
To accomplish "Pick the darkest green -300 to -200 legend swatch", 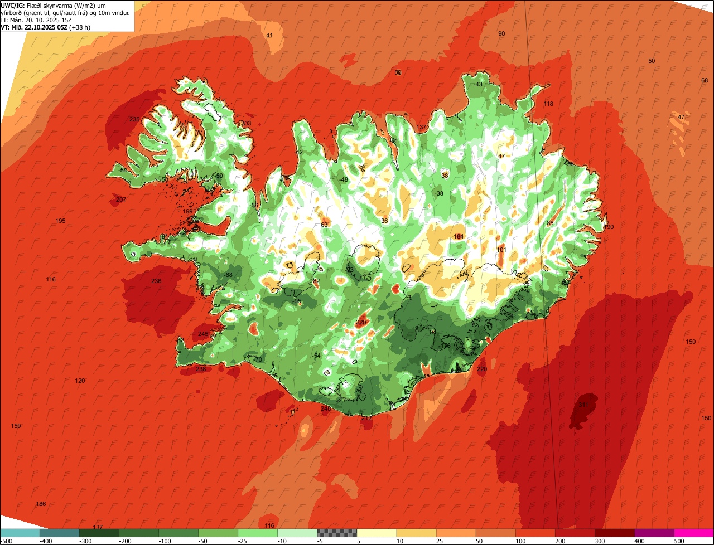I will [x=99, y=533].
